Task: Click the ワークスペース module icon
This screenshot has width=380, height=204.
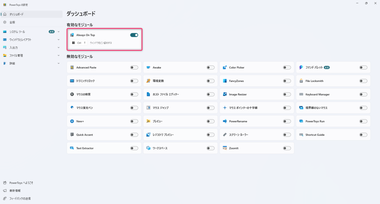Action: pyautogui.click(x=148, y=148)
